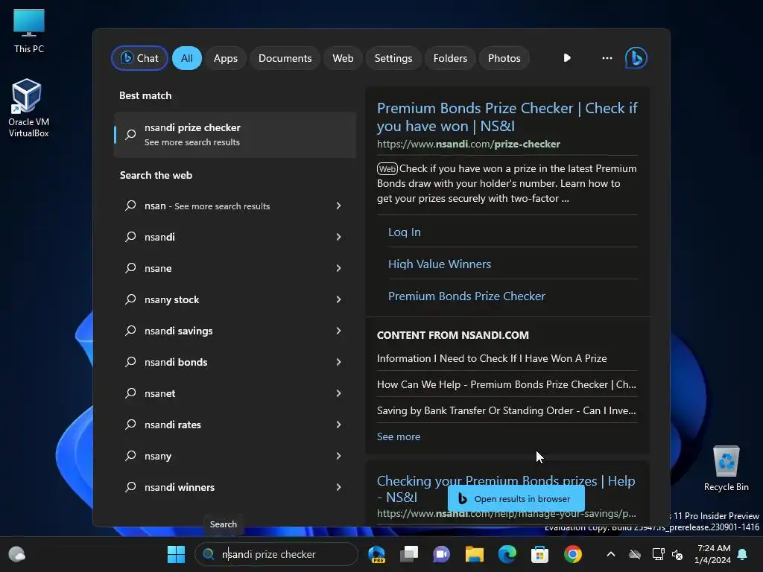Screen dimensions: 763x572
Task: Open network status tray icon
Action: 658,554
